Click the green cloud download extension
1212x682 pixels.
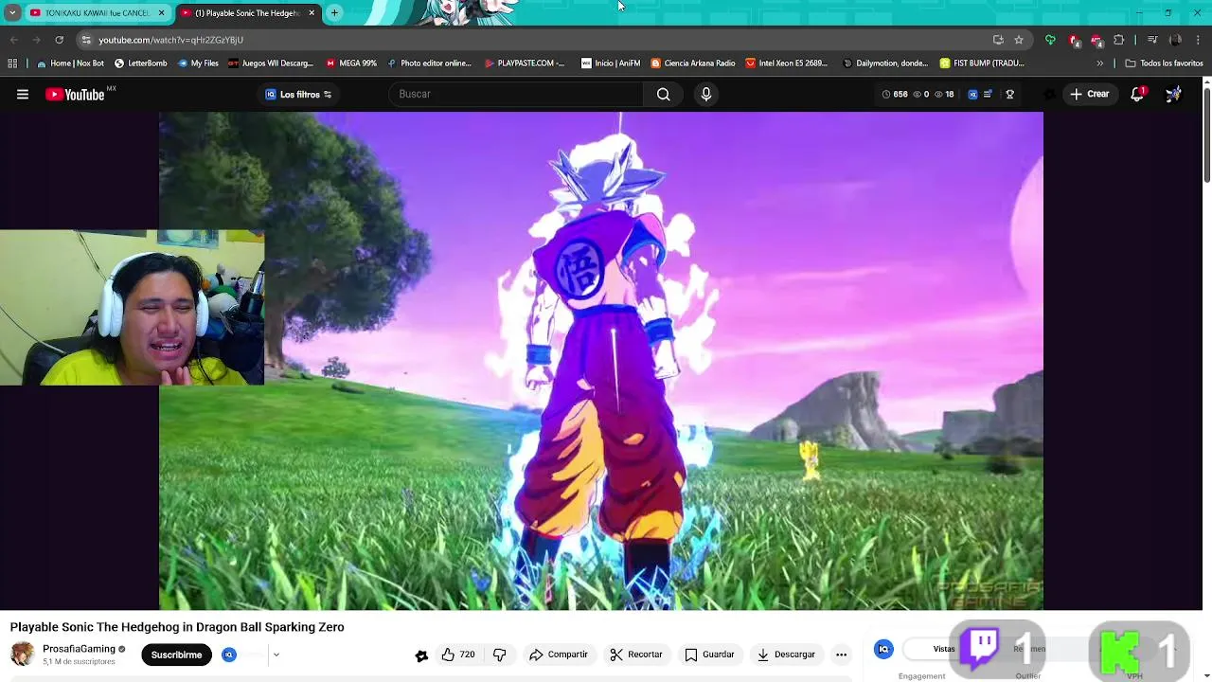[x=1050, y=40]
